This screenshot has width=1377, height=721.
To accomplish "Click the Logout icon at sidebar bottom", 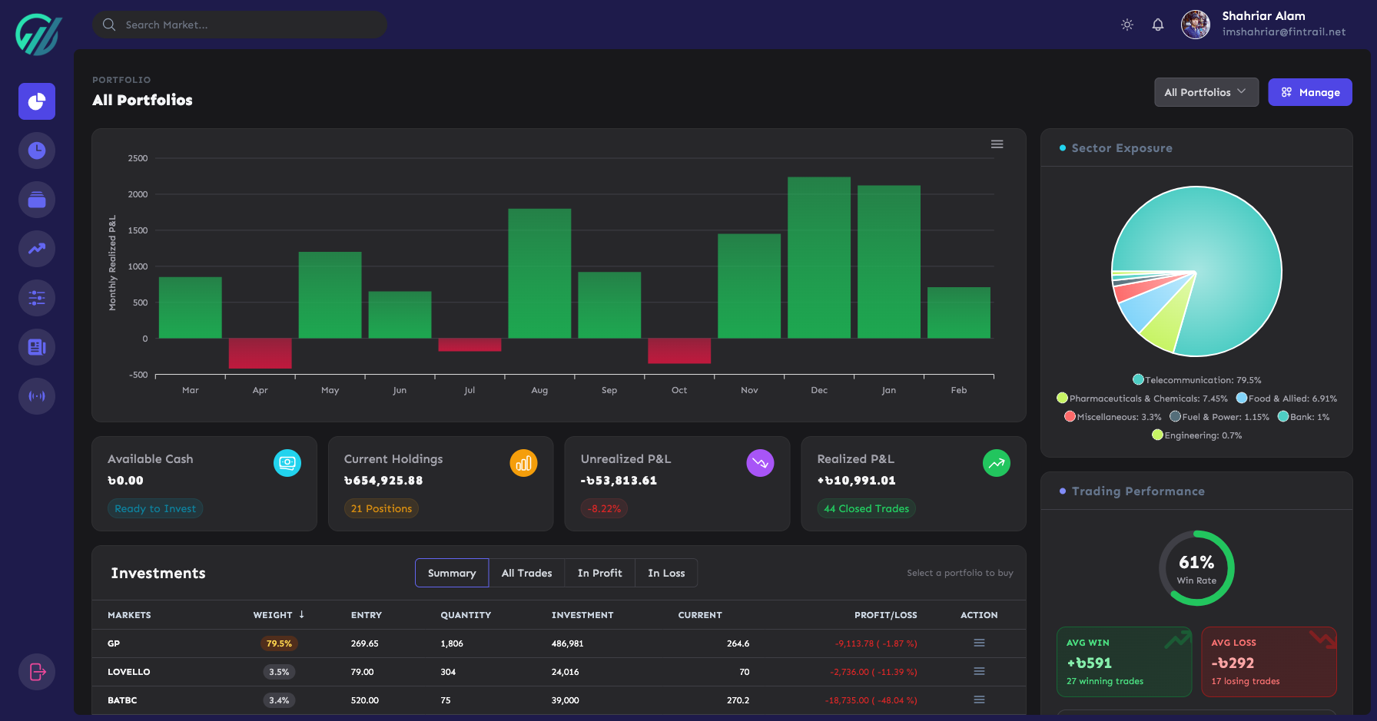I will click(x=36, y=672).
